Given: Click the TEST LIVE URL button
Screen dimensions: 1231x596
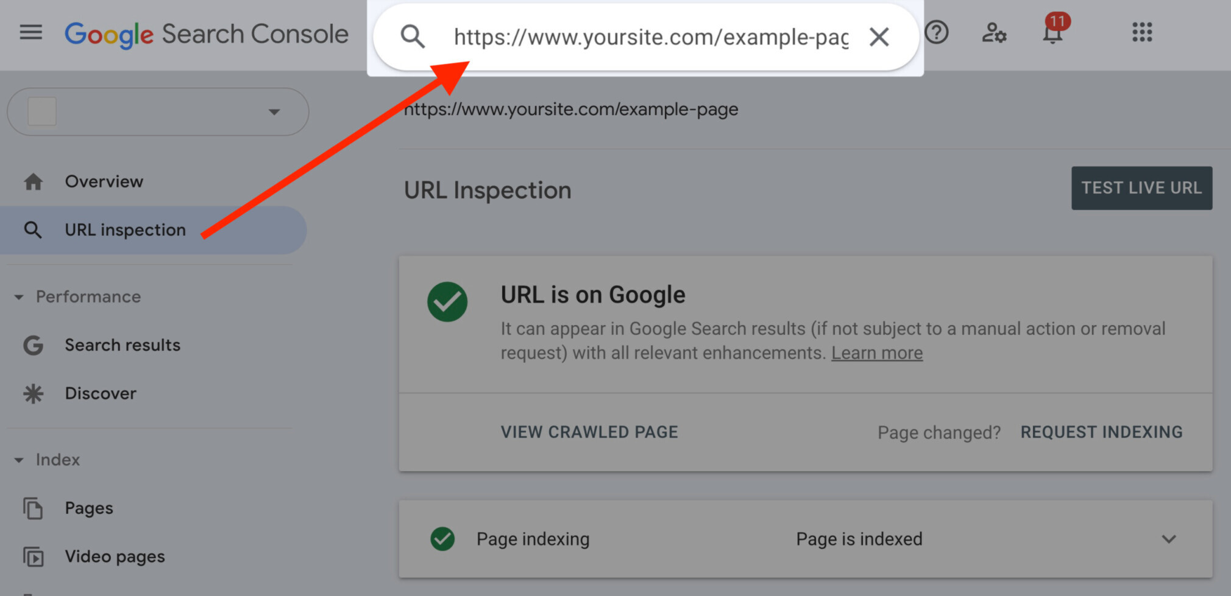Looking at the screenshot, I should click(x=1141, y=188).
